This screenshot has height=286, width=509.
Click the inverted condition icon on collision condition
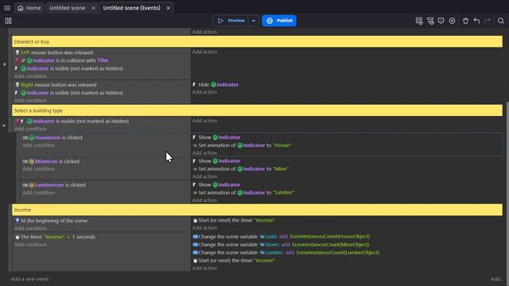point(17,60)
